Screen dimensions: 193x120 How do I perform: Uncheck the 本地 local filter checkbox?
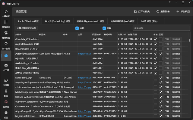77,28
